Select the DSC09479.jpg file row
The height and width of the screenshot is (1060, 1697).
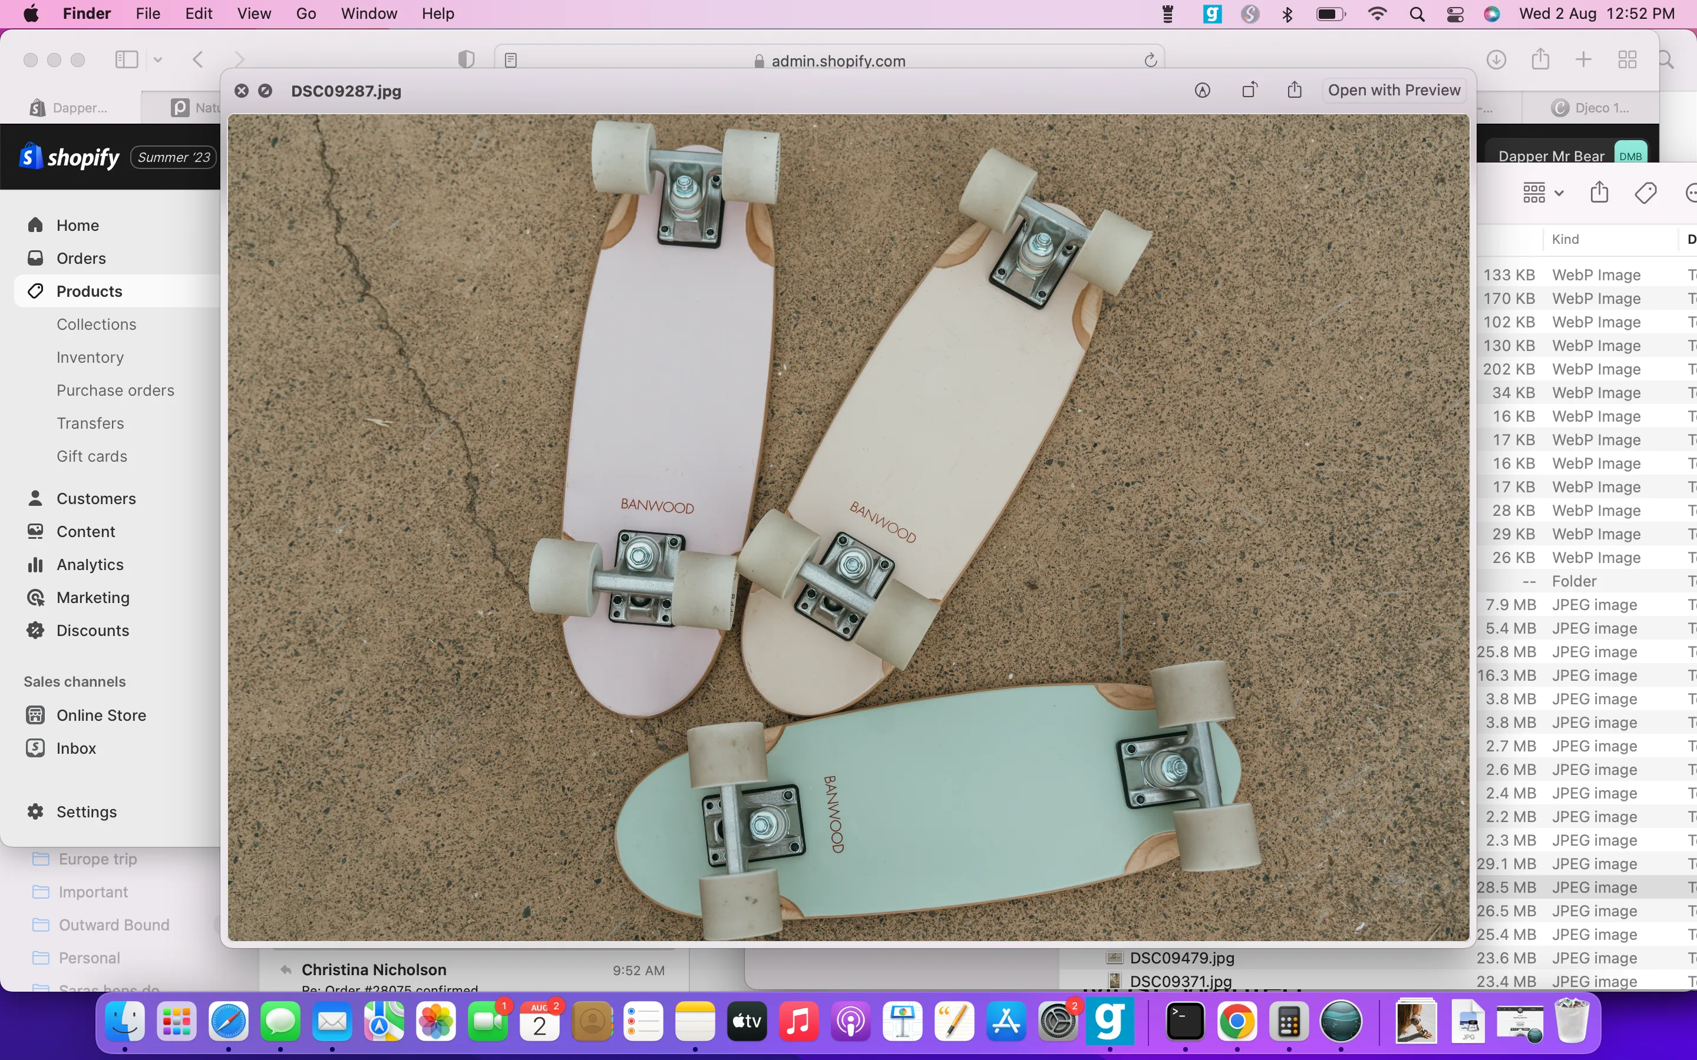(x=1378, y=958)
